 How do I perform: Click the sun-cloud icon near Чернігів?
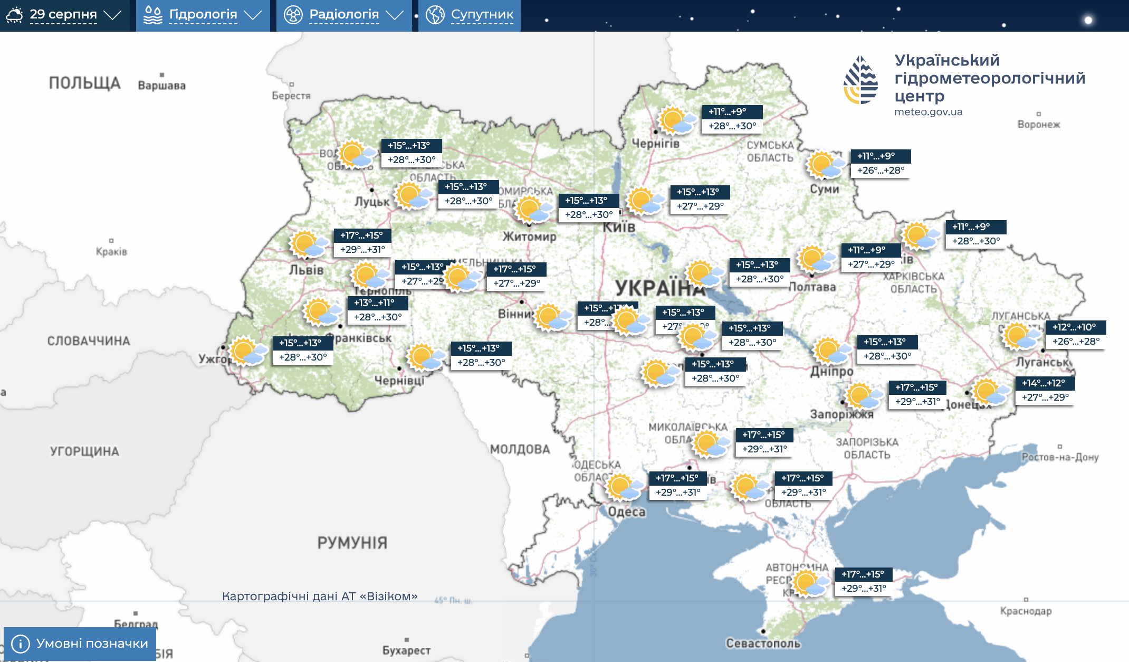coord(676,121)
